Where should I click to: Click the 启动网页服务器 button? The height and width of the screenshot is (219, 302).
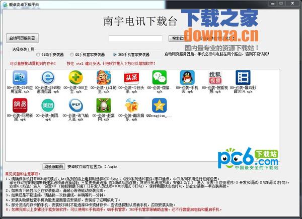(22, 38)
